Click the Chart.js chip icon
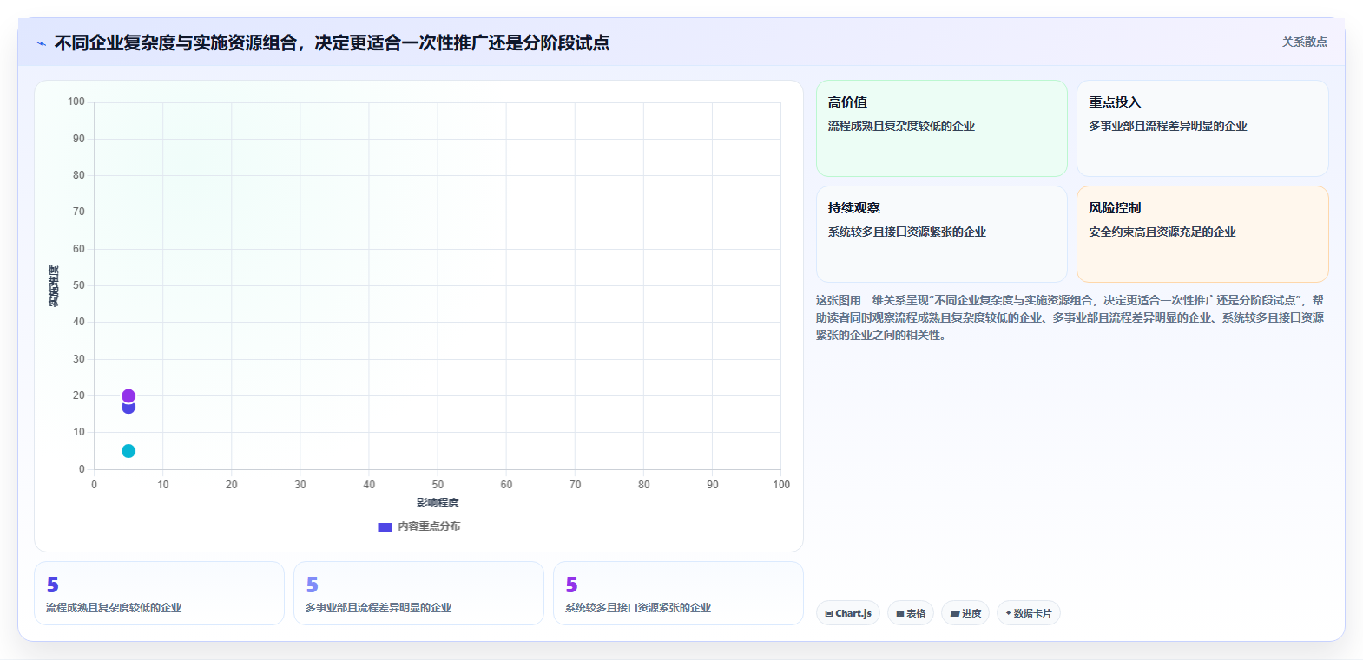The height and width of the screenshot is (660, 1363). tap(829, 613)
